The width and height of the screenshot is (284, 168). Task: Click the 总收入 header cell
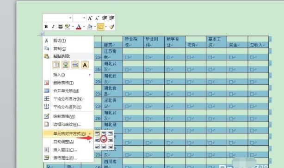click(258, 42)
